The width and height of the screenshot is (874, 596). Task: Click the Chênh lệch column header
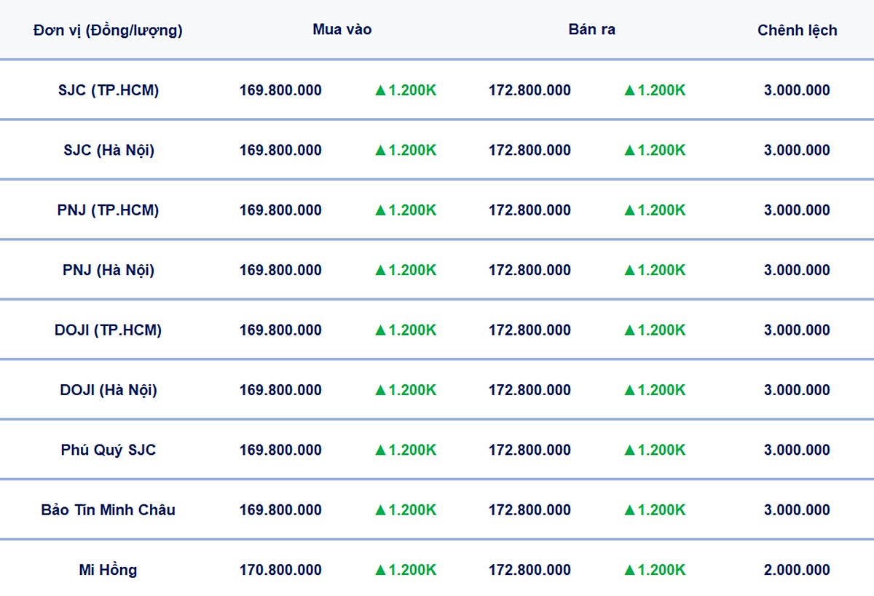click(x=797, y=31)
